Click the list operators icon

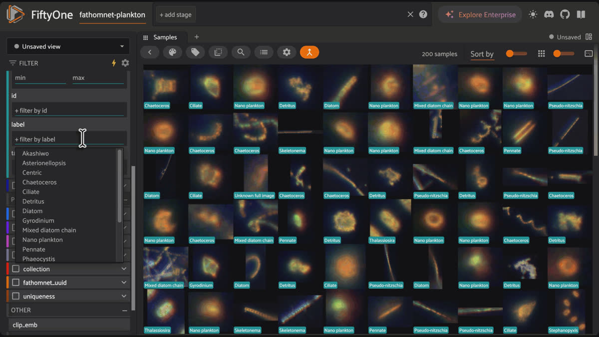click(x=264, y=52)
